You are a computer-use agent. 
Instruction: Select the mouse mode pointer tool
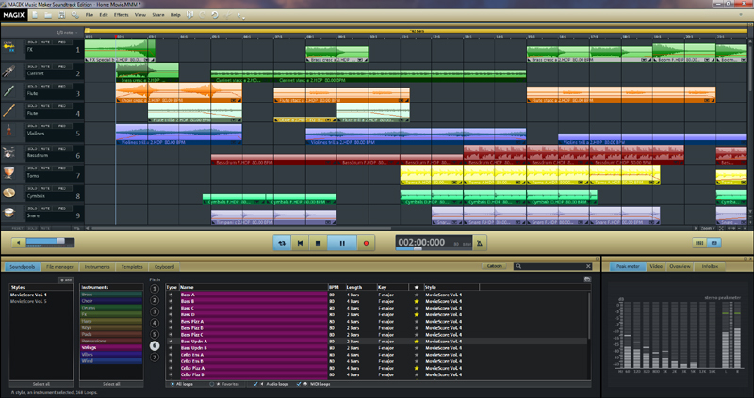[x=239, y=15]
